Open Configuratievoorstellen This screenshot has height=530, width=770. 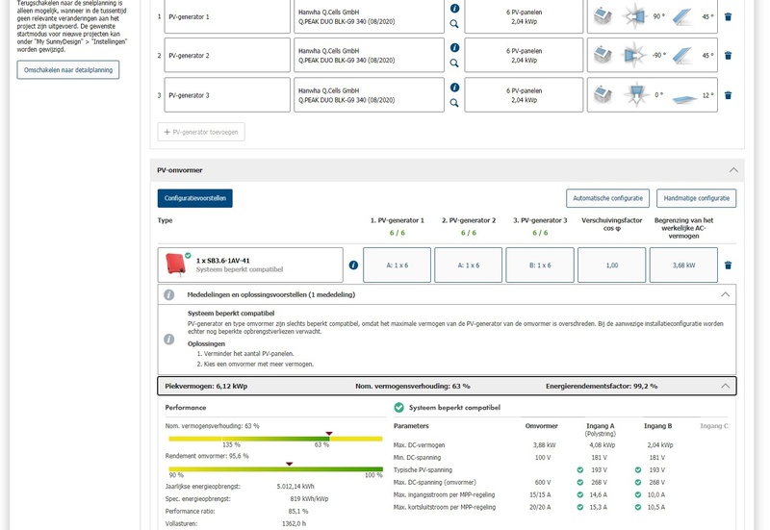pos(195,198)
